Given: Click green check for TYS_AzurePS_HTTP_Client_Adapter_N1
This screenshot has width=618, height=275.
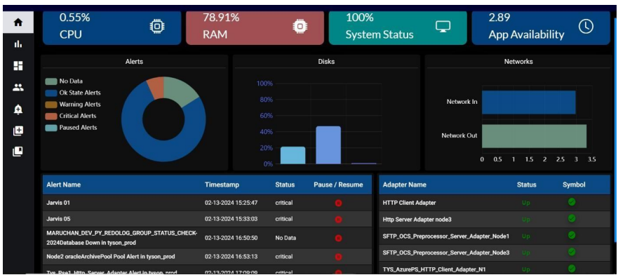Looking at the screenshot, I should tap(572, 268).
